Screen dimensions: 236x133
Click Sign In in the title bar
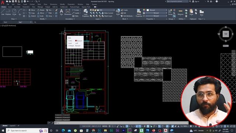click(196, 1)
